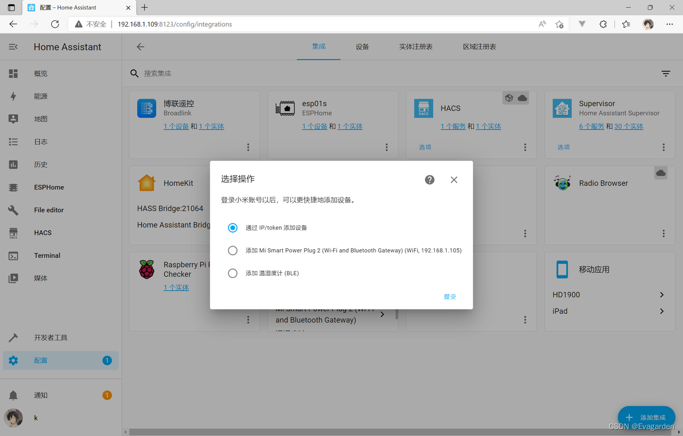
Task: Open HACS "1 个服务" link
Action: tap(453, 126)
